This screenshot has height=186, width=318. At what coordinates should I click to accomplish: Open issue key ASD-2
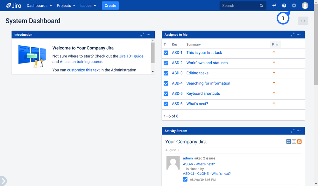(x=177, y=63)
